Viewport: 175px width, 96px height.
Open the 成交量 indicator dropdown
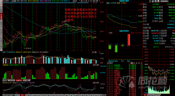(x=94, y=52)
